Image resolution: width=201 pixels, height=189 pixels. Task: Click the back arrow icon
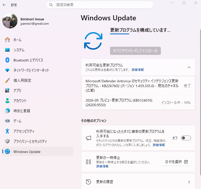click(x=4, y=5)
